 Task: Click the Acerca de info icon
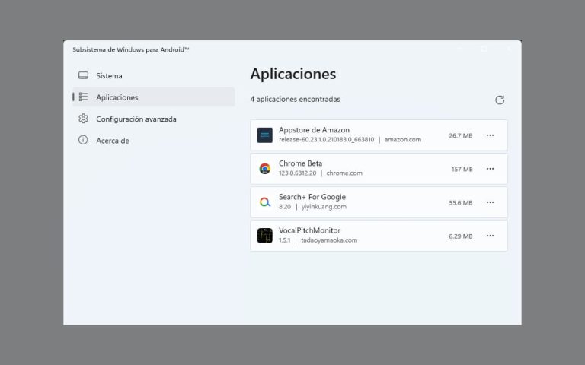tap(83, 140)
